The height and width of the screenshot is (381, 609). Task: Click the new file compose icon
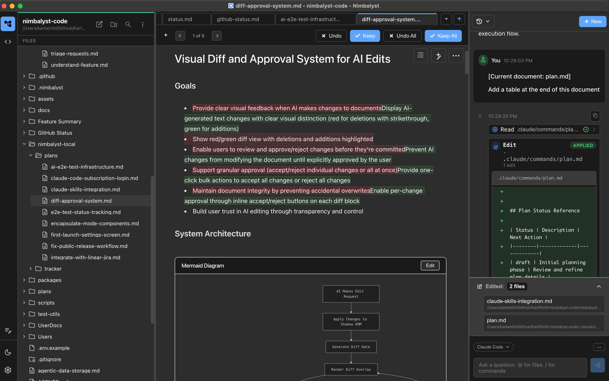click(99, 24)
